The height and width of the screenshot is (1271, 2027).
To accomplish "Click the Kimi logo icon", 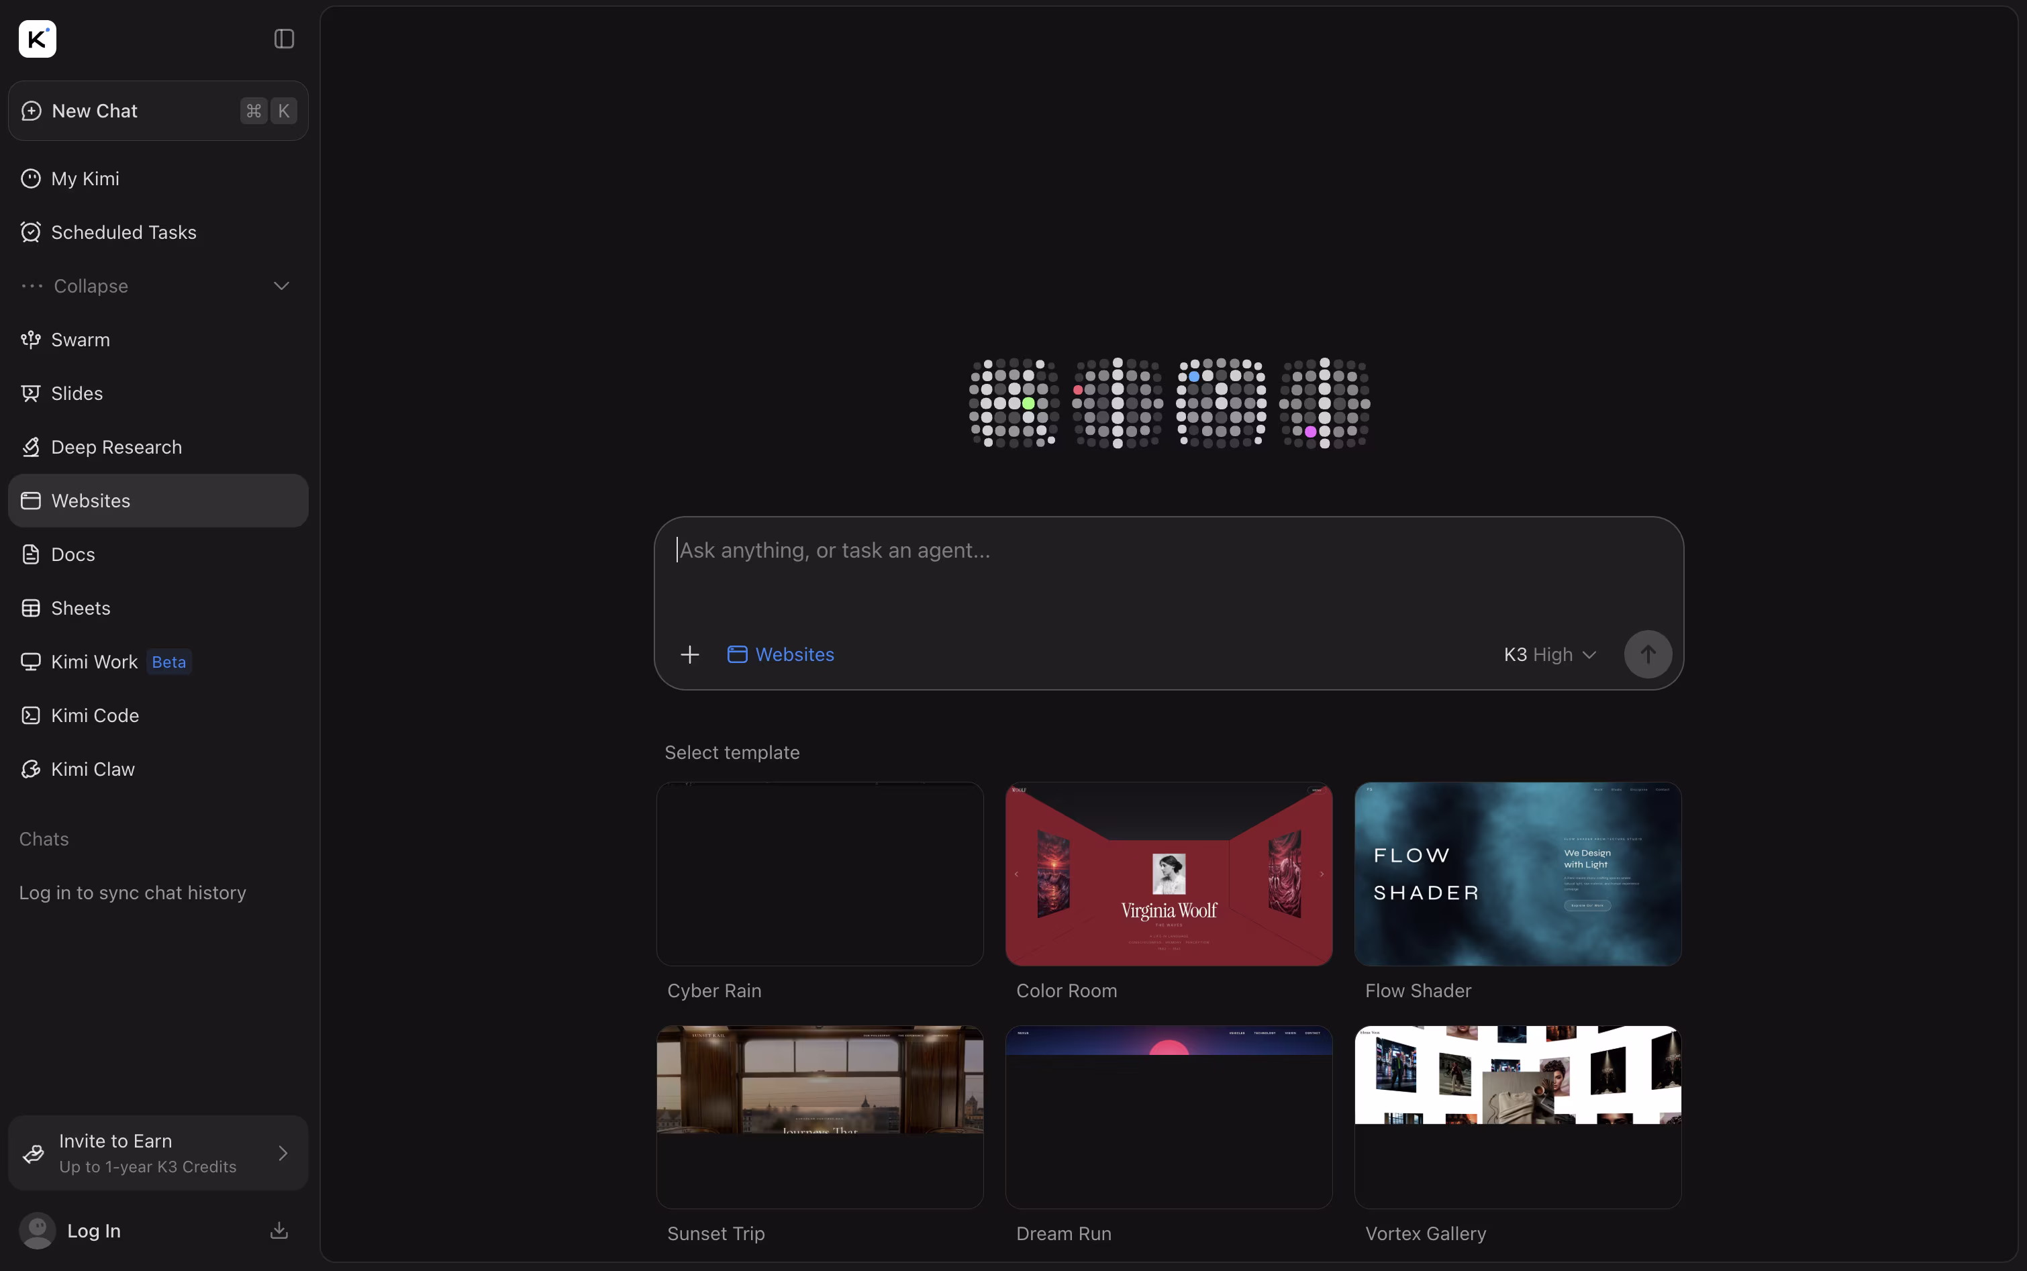I will coord(37,39).
